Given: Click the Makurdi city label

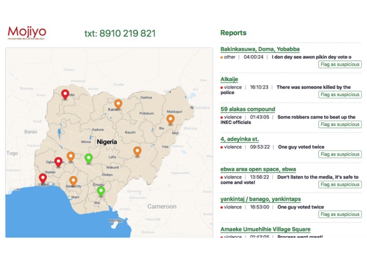Looking at the screenshot, I should (112, 167).
